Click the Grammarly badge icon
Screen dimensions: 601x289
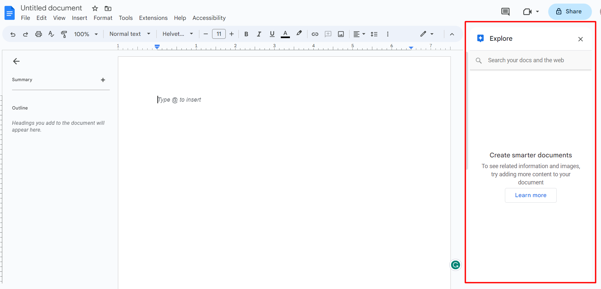(x=455, y=265)
